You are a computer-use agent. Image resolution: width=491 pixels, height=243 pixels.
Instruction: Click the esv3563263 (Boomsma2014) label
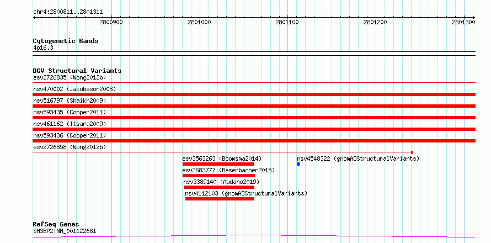pyautogui.click(x=222, y=159)
